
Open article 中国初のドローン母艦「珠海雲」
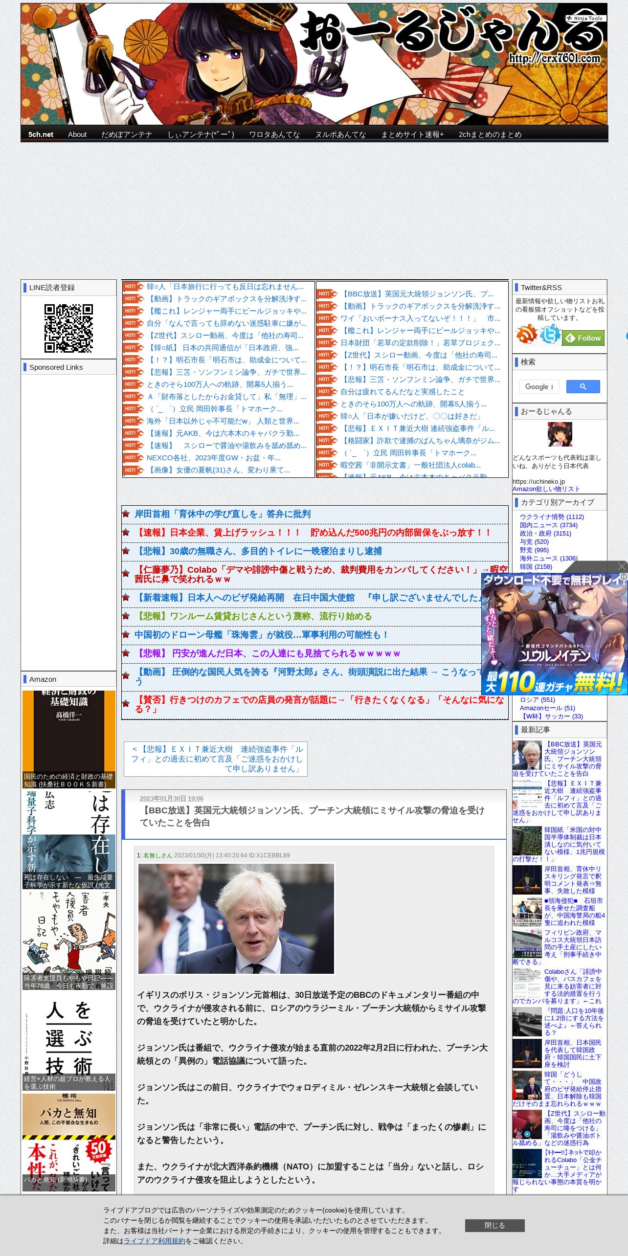click(262, 635)
